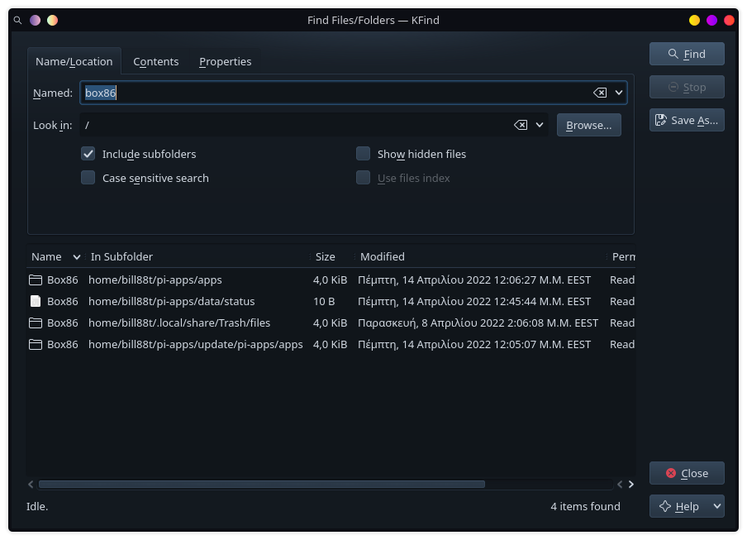Clear the Named field using backspace icon
This screenshot has width=747, height=540.
coord(601,93)
